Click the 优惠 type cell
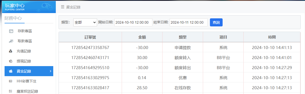Image resolution: width=305 pixels, height=94 pixels. click(x=183, y=78)
